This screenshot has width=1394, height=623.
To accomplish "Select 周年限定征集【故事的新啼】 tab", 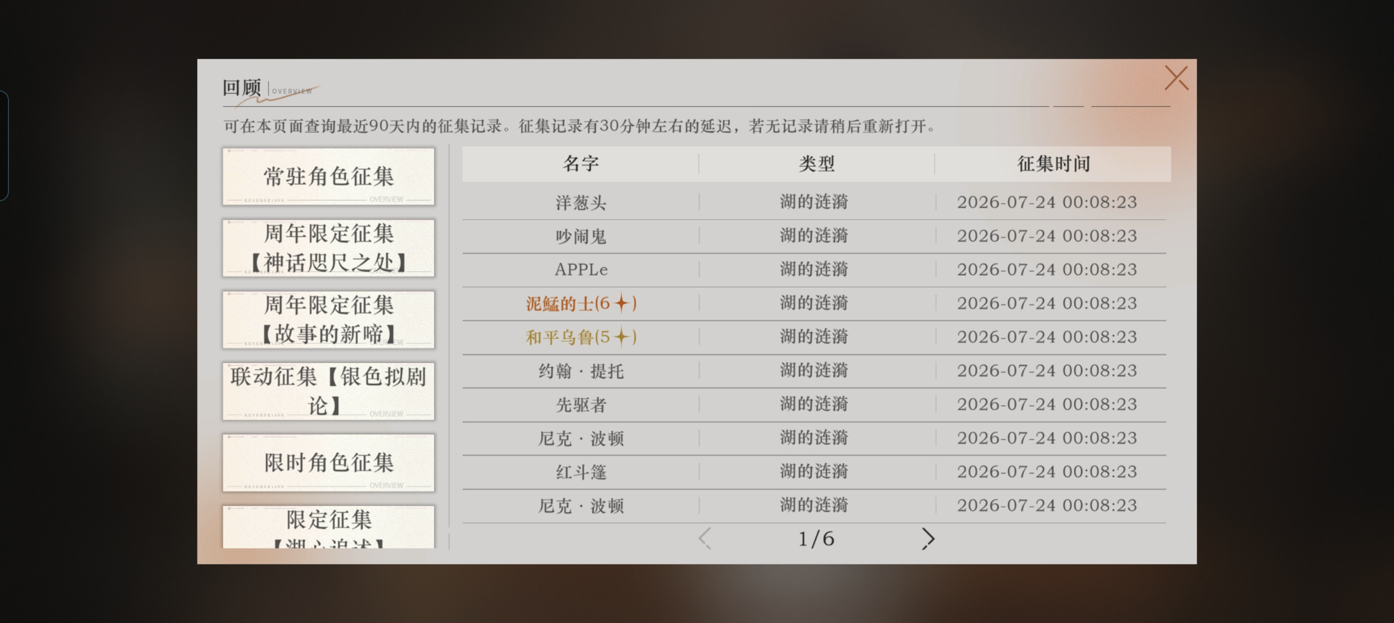I will (329, 319).
